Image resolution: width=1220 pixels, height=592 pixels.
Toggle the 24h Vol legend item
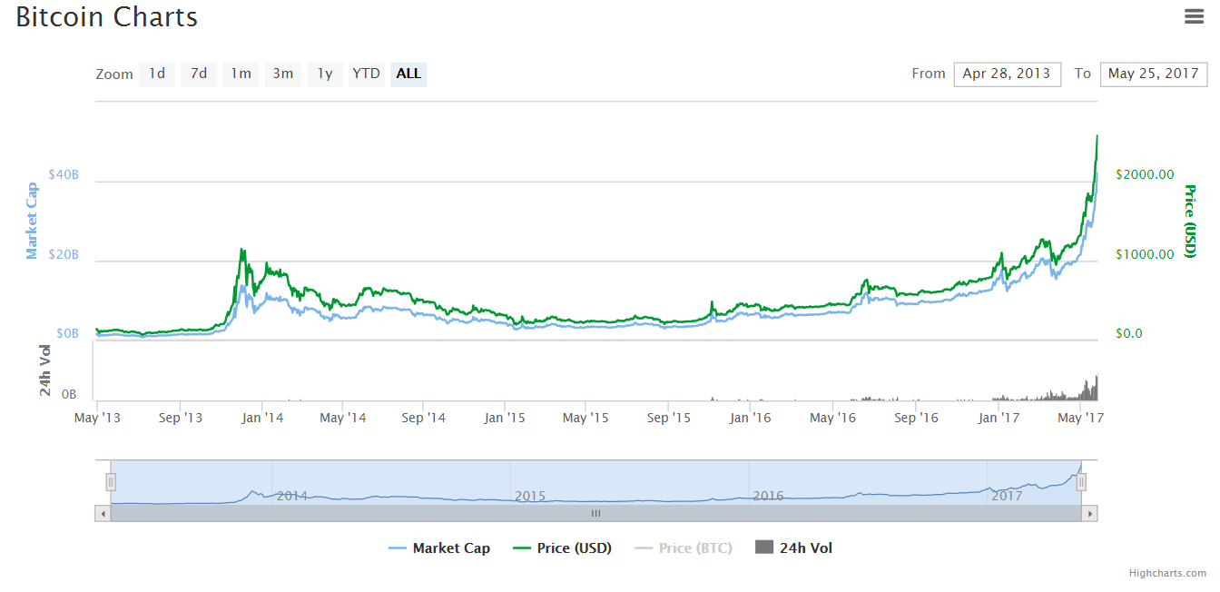(794, 548)
